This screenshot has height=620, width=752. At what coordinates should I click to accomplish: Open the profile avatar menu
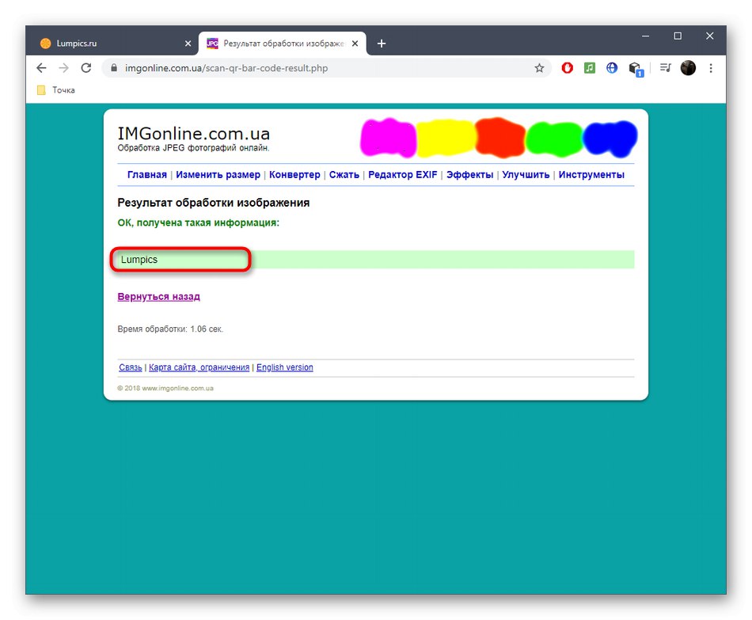coord(688,68)
